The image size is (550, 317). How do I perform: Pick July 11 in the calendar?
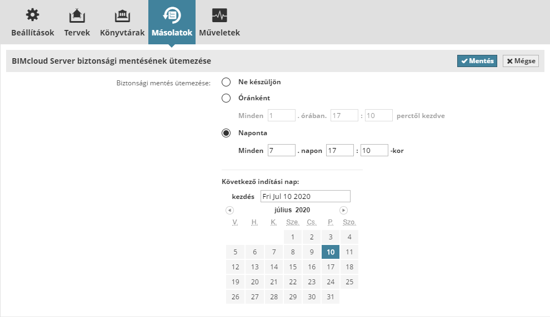[349, 252]
